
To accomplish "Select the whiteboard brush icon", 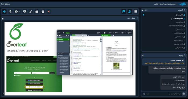I will 31,12.
